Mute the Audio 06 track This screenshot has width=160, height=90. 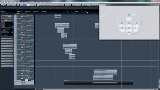pos(18,24)
